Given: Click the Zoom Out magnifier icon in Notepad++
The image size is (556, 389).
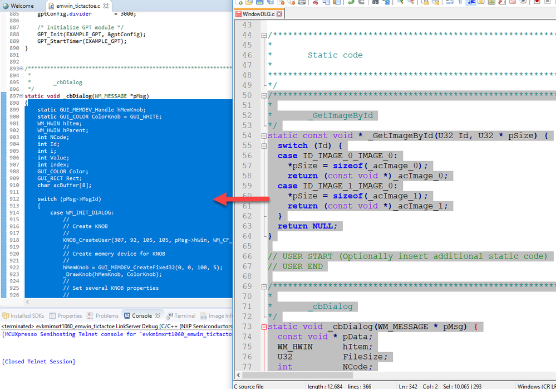Looking at the screenshot, I should [x=411, y=2].
